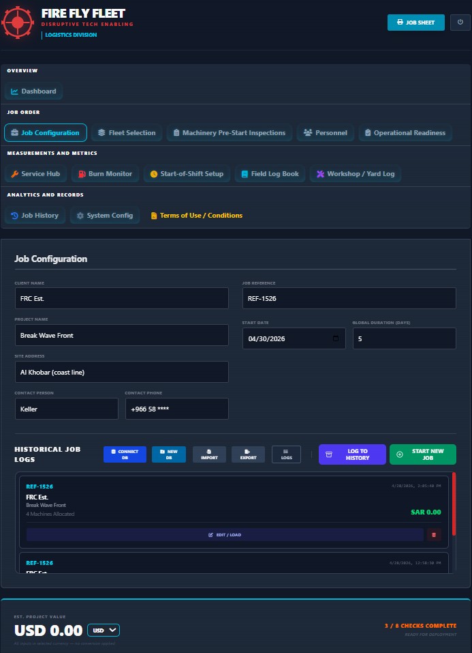Click the SAR 0.00 value in first log
Screen dimensions: 472x653
426,512
